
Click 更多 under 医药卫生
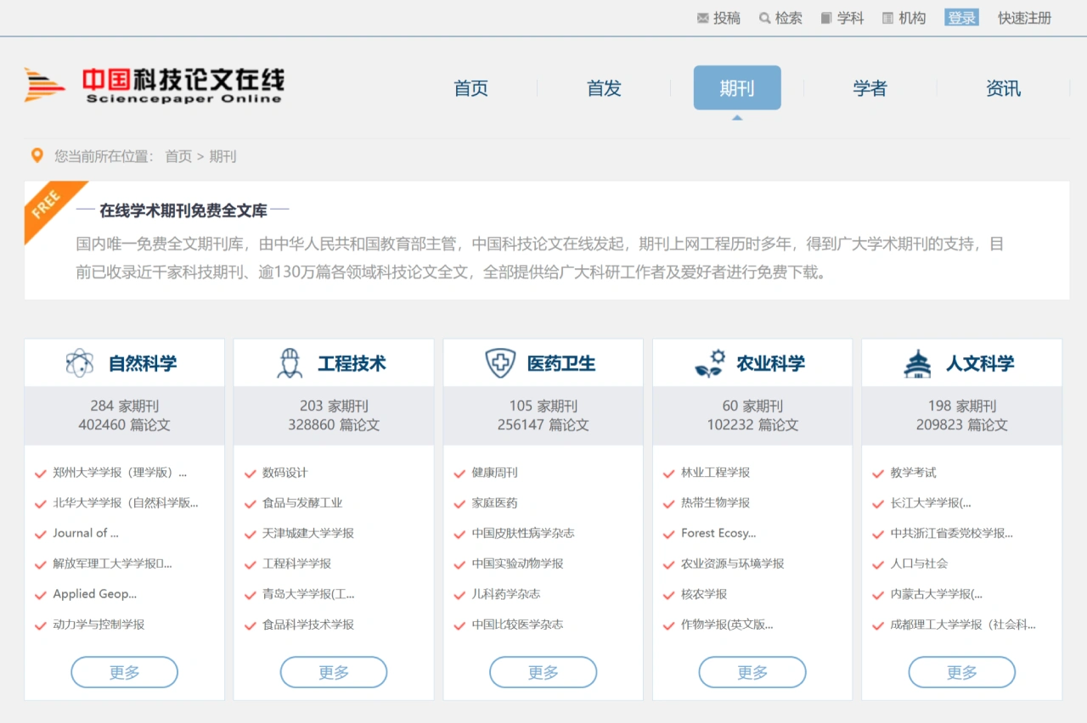coord(543,672)
